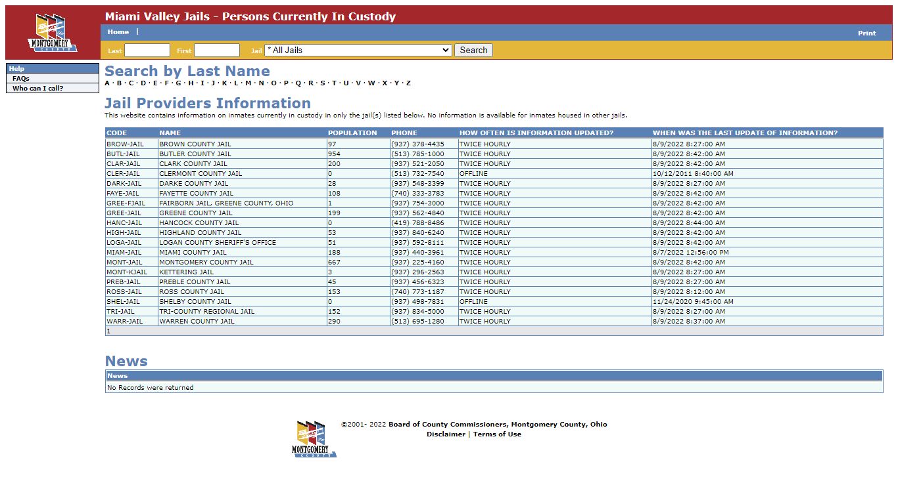Search last names starting with M

248,83
